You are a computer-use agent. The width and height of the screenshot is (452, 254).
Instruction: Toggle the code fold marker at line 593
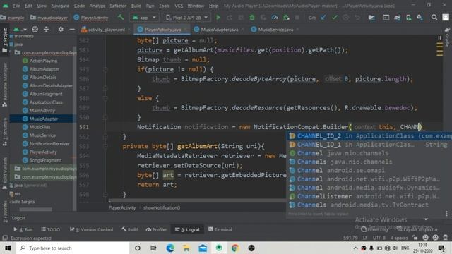(105, 146)
